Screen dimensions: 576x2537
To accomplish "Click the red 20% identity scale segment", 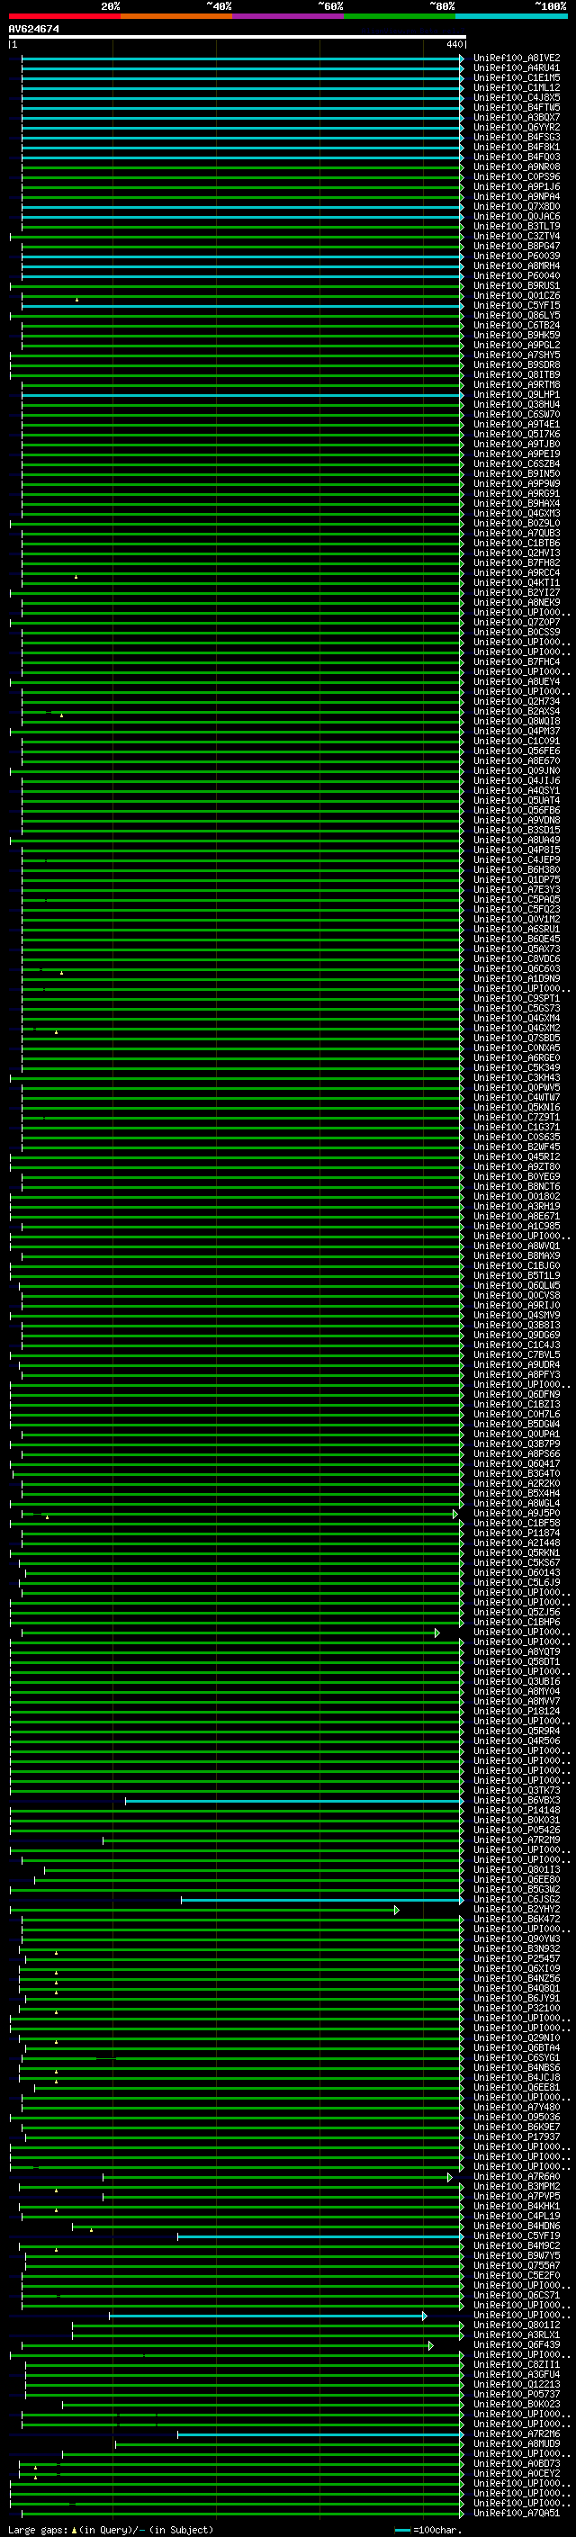I will (x=65, y=16).
